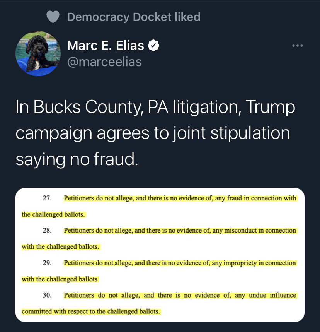The height and width of the screenshot is (332, 320).
Task: Open Marc E. Elias dog profile picture
Action: [38, 54]
